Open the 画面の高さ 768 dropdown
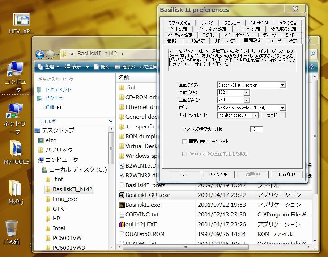The height and width of the screenshot is (257, 328). pyautogui.click(x=246, y=100)
